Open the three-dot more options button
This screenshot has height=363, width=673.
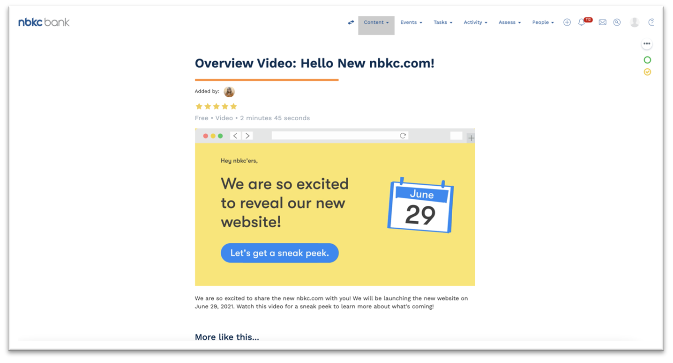point(647,44)
